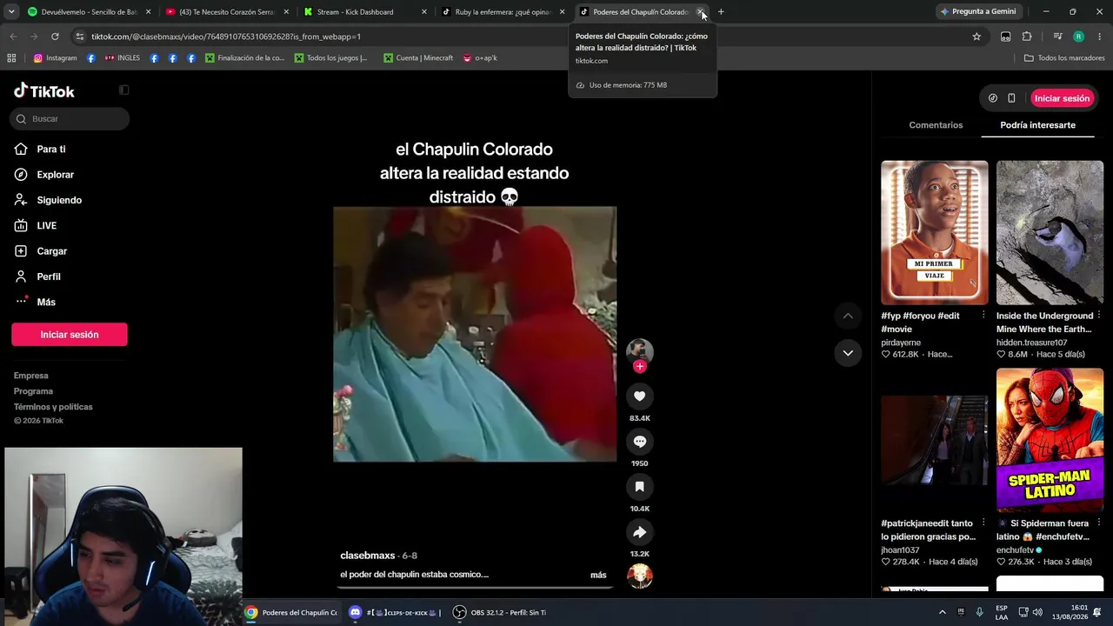
Task: Collapse the TikTok sidebar panel
Action: tap(123, 90)
